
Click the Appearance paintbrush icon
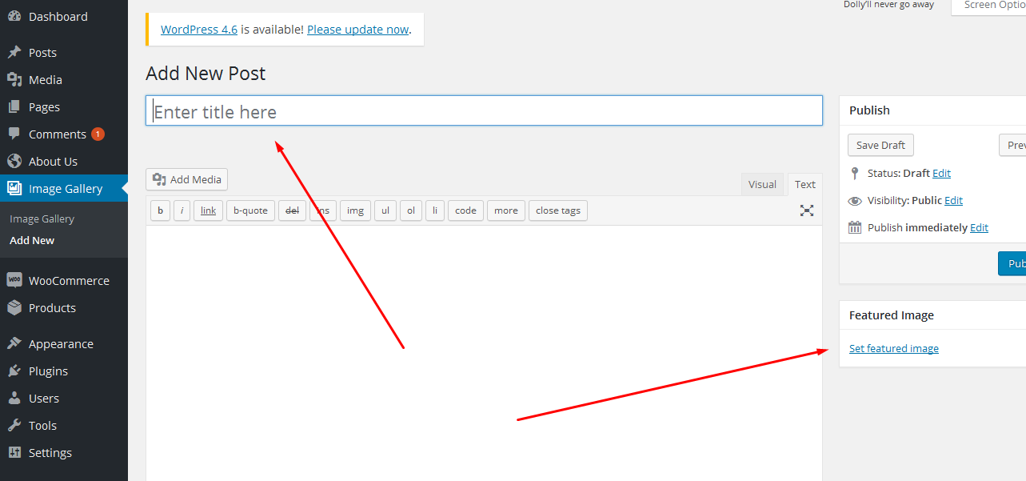14,344
